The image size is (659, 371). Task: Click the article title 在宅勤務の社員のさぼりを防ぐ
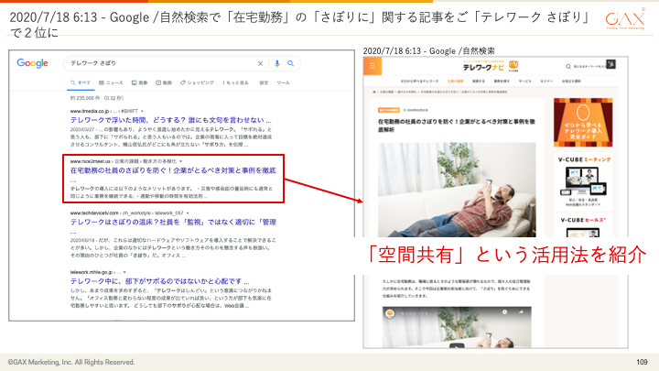(457, 125)
